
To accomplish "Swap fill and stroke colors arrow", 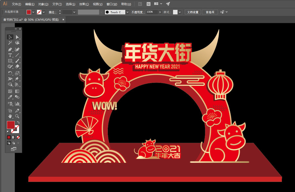I will [x=18, y=123].
